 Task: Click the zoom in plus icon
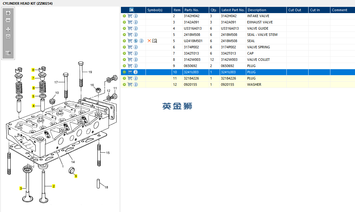pos(8,13)
